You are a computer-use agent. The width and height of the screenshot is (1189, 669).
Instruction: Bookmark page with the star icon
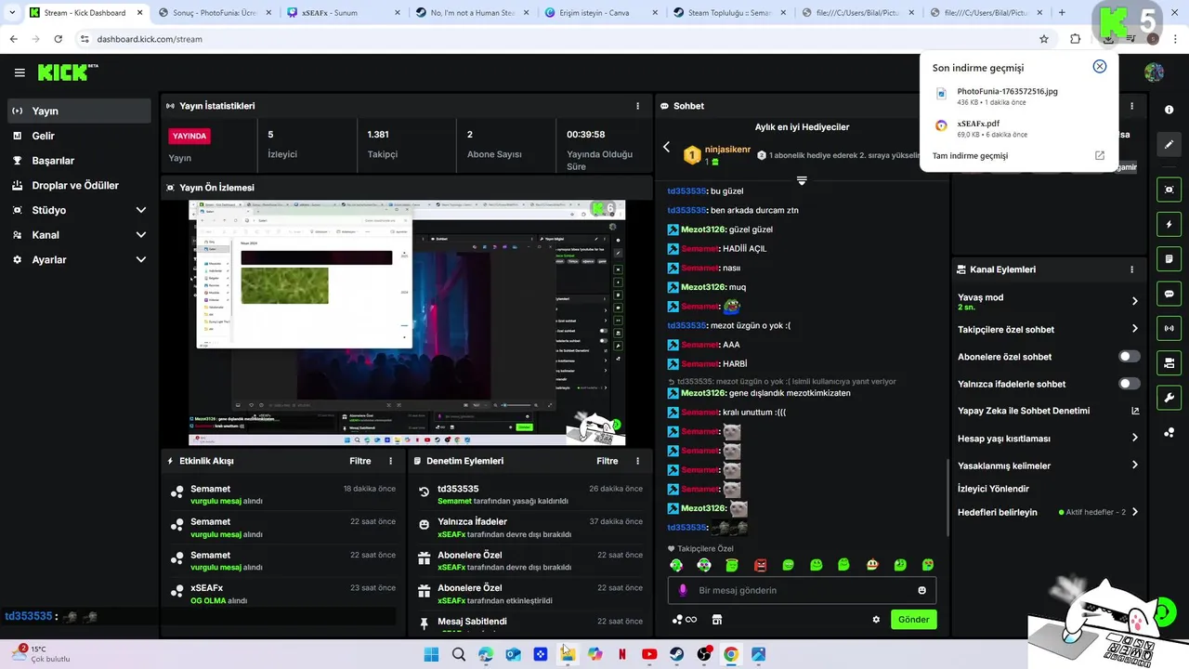coord(1044,39)
